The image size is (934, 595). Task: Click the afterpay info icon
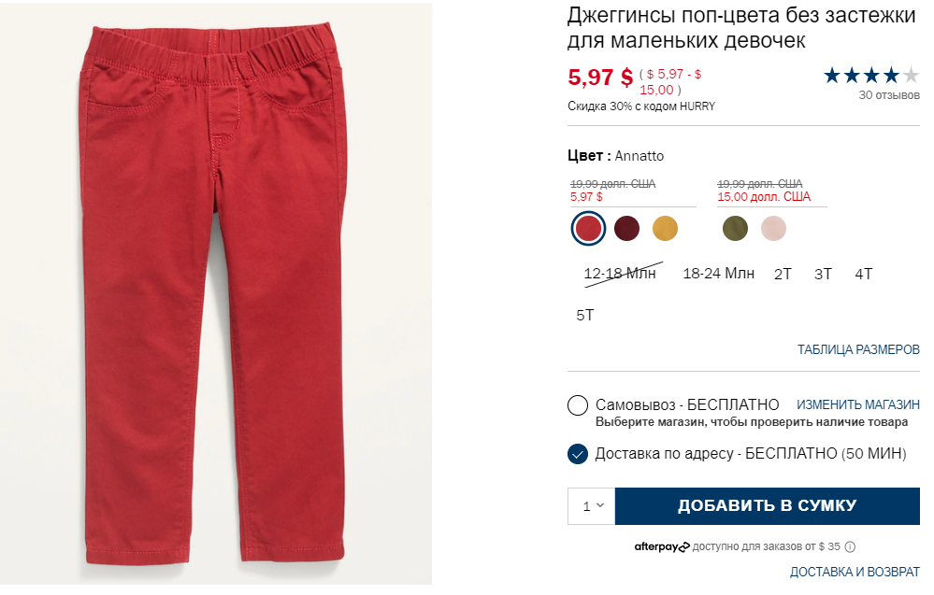coord(850,546)
